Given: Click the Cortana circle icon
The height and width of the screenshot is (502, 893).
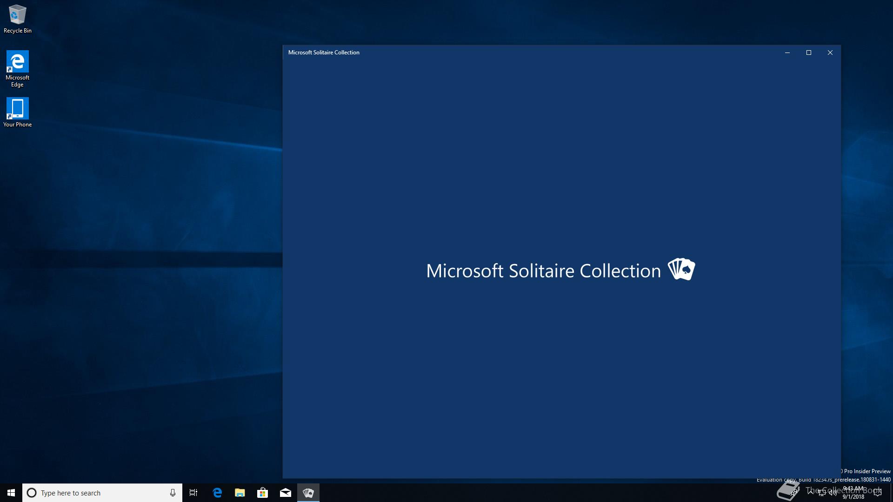Looking at the screenshot, I should click(32, 493).
